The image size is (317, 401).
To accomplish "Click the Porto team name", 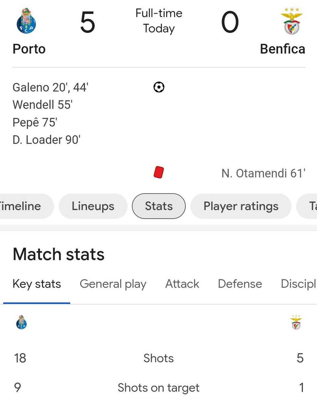I will (x=29, y=49).
